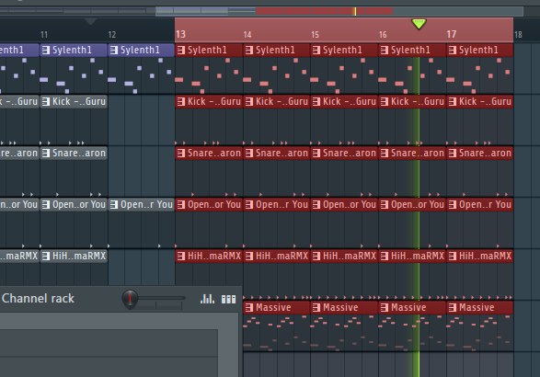The width and height of the screenshot is (540, 377).
Task: Jump to bar 18 on the timeline
Action: (518, 35)
